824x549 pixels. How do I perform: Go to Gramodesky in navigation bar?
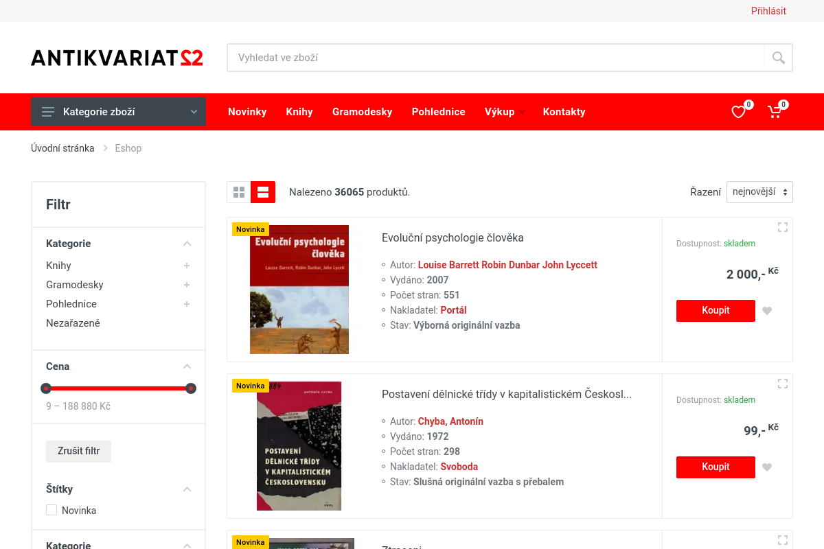click(363, 112)
